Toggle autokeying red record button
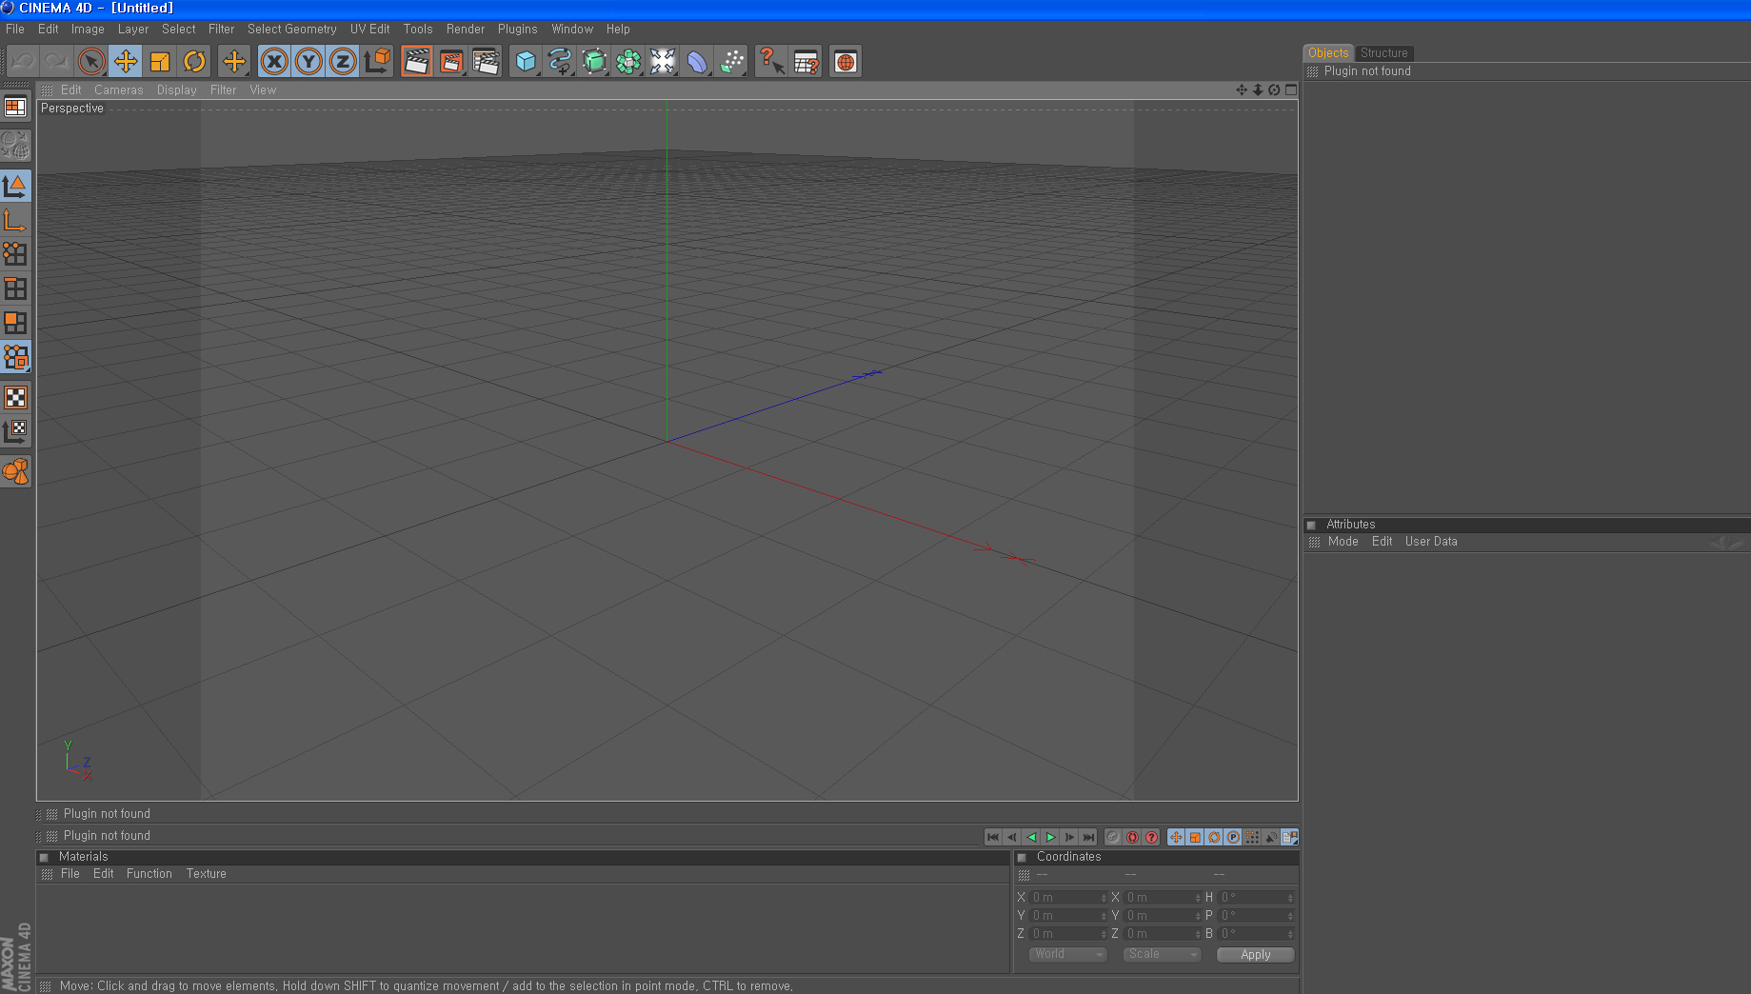 pyautogui.click(x=1132, y=837)
